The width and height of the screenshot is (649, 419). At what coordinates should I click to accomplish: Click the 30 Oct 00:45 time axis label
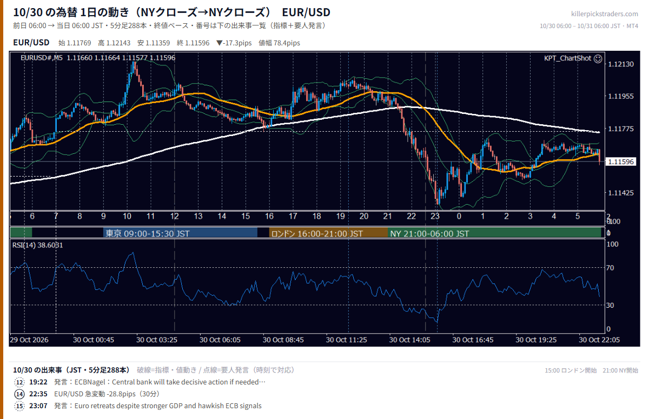tap(95, 340)
